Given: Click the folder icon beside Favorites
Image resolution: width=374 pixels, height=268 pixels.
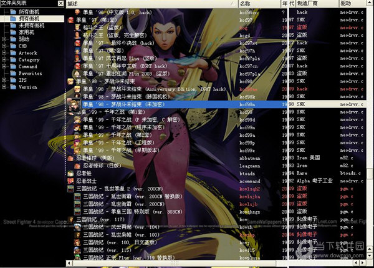Looking at the screenshot, I should pyautogui.click(x=13, y=73).
